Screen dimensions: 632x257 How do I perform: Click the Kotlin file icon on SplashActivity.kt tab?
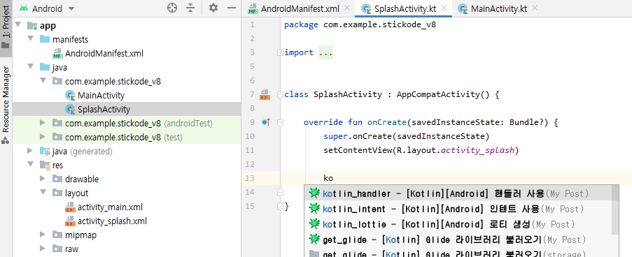click(366, 8)
